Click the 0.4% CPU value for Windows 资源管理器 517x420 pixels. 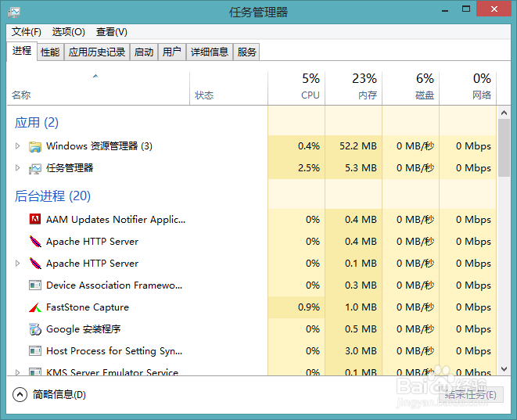point(309,146)
